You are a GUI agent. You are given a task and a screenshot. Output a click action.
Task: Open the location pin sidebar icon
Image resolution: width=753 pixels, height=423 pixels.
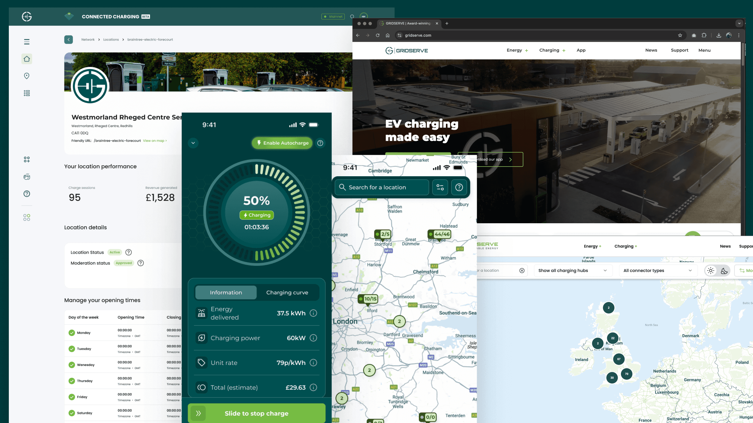coord(27,76)
